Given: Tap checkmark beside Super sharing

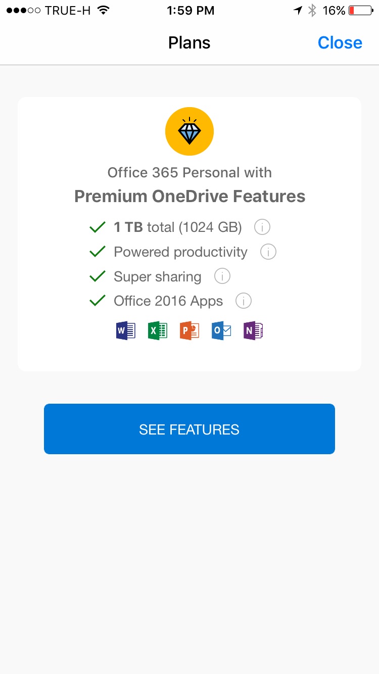Looking at the screenshot, I should [97, 276].
